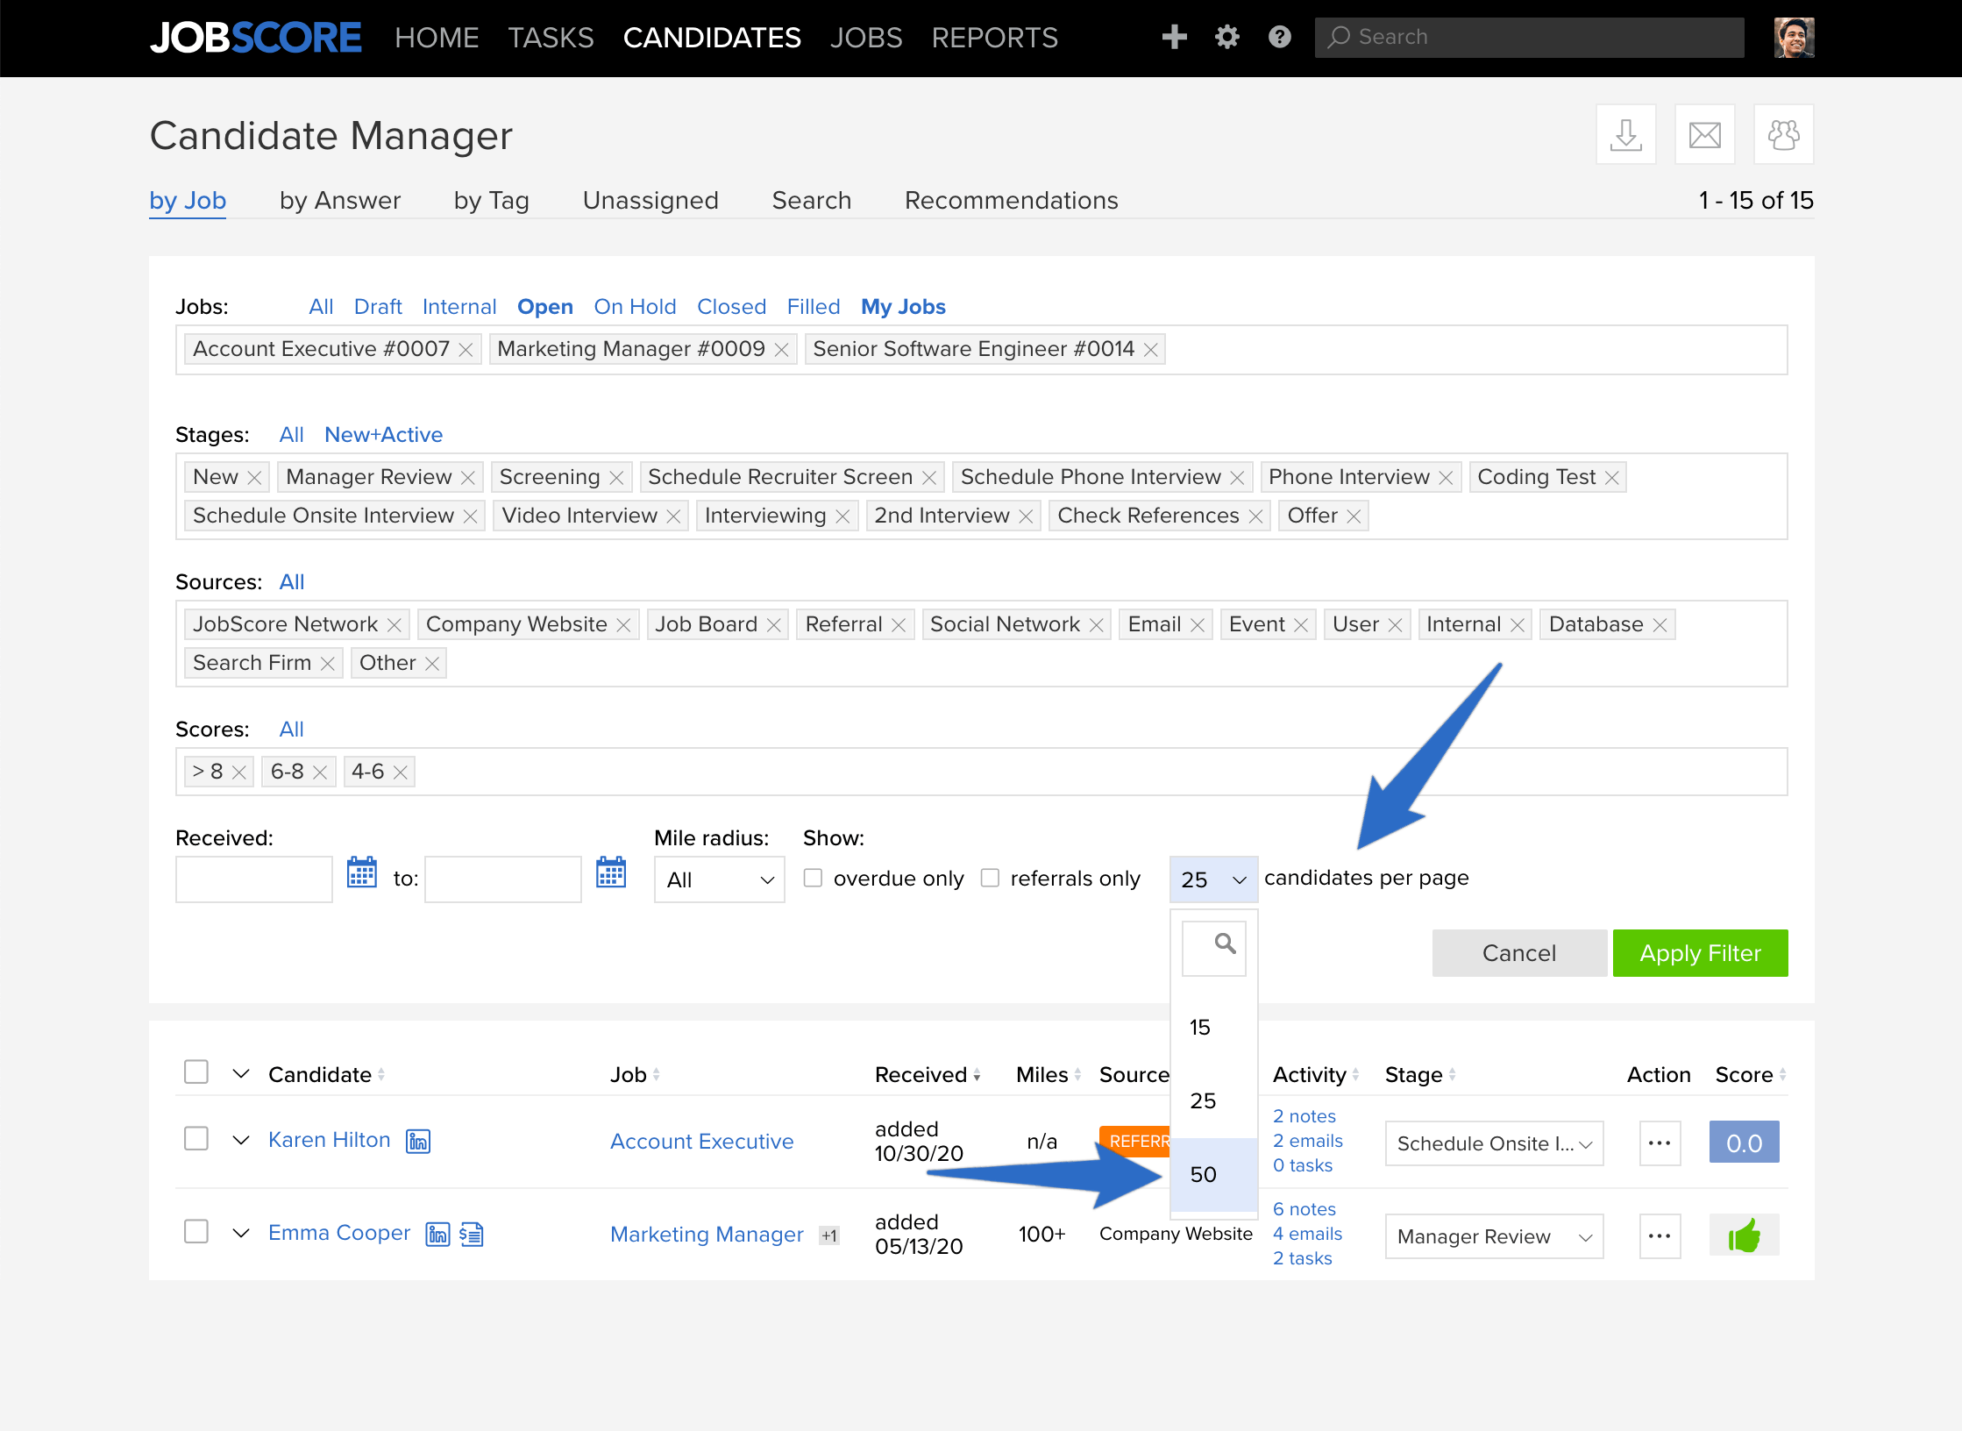The image size is (1962, 1431).
Task: Expand Karen Hilton's row chevron
Action: point(241,1140)
